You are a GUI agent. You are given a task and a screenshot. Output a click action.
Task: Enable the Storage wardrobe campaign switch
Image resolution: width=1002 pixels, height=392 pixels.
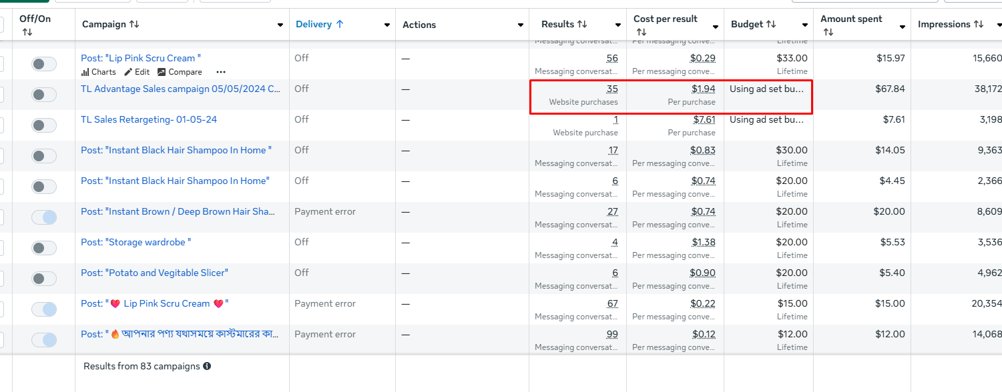point(44,248)
